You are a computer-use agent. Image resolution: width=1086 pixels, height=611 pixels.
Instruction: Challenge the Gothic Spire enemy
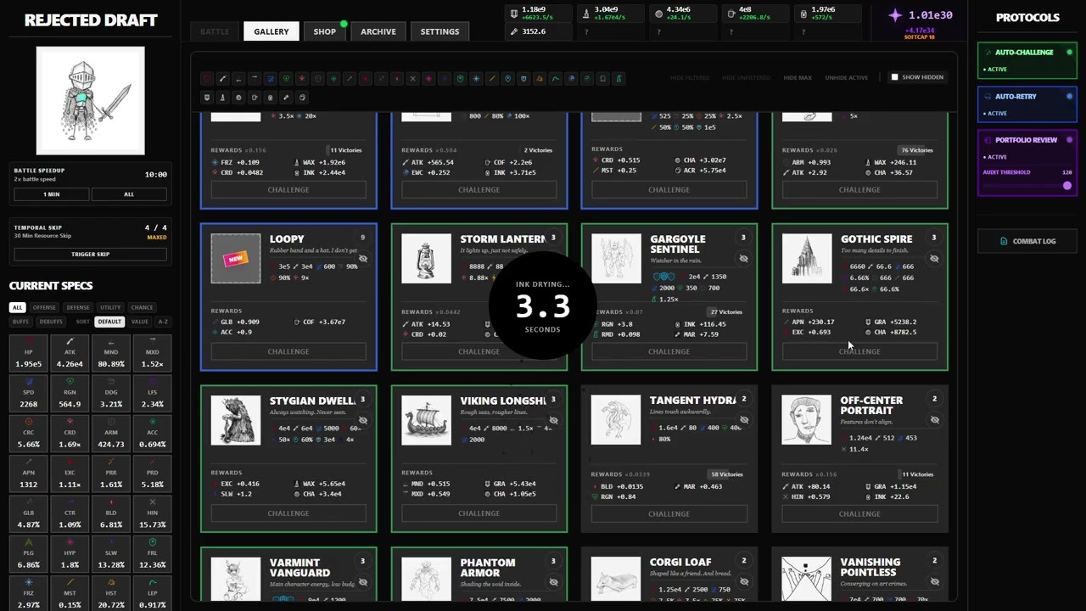pos(859,351)
